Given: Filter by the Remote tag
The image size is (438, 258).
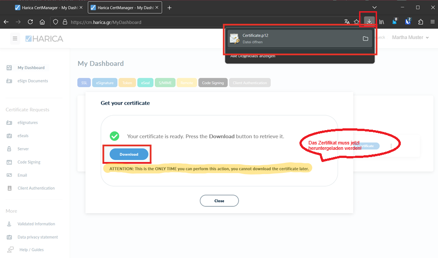Looking at the screenshot, I should point(186,83).
